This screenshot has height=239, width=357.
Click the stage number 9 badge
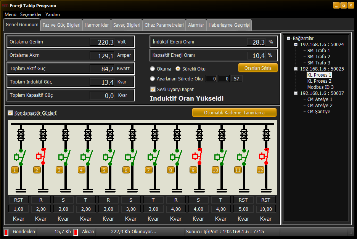tap(193, 170)
